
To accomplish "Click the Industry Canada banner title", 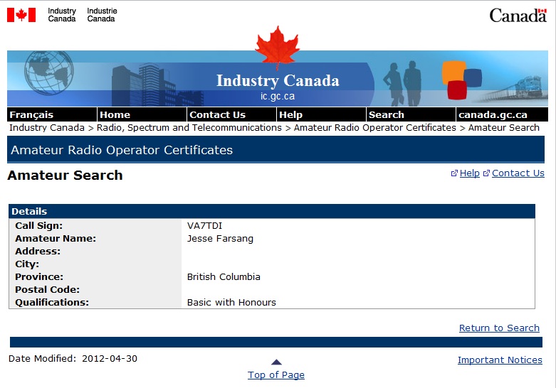I will click(278, 81).
